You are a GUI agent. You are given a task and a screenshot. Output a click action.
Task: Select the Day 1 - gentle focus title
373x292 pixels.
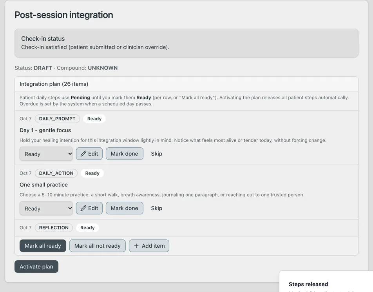tap(45, 131)
